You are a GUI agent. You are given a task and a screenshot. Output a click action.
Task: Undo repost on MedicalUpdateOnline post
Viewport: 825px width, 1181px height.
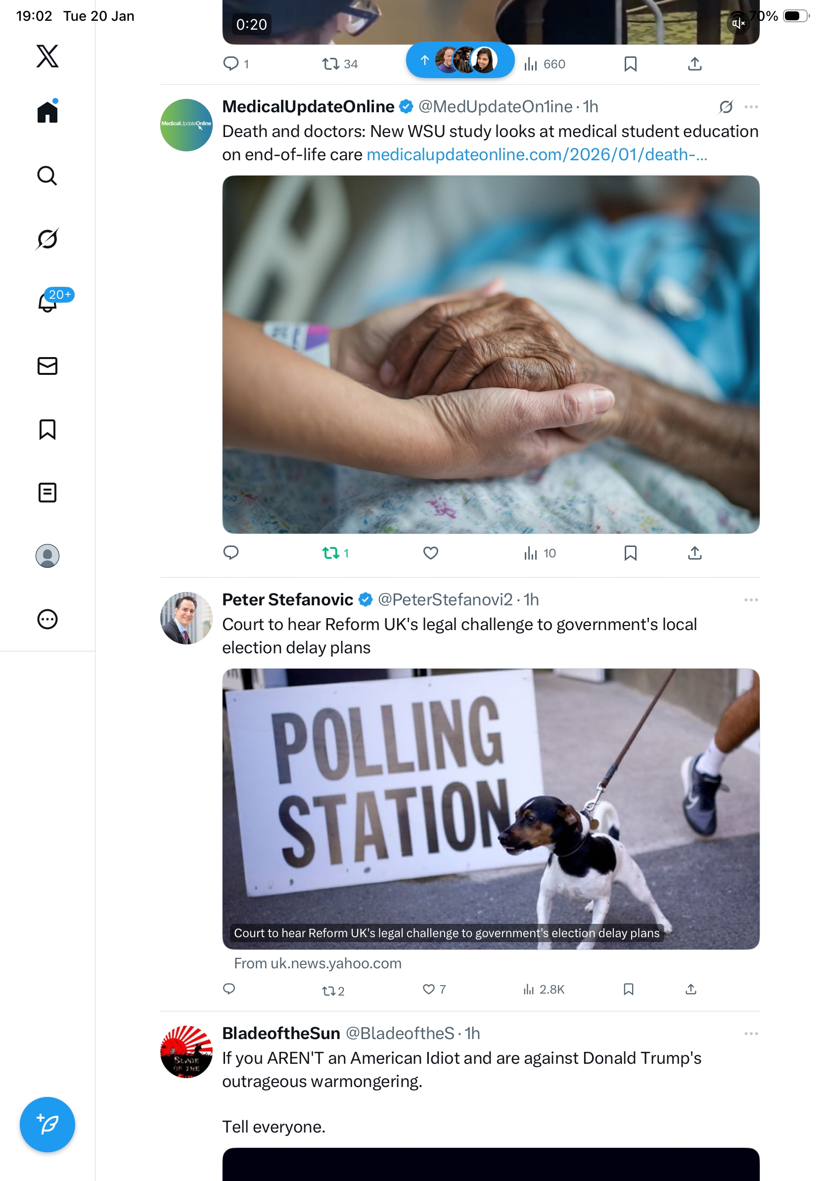pyautogui.click(x=331, y=553)
